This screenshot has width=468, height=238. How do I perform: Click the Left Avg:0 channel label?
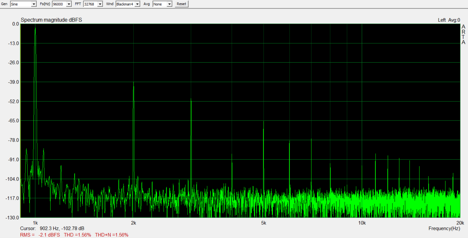point(449,20)
